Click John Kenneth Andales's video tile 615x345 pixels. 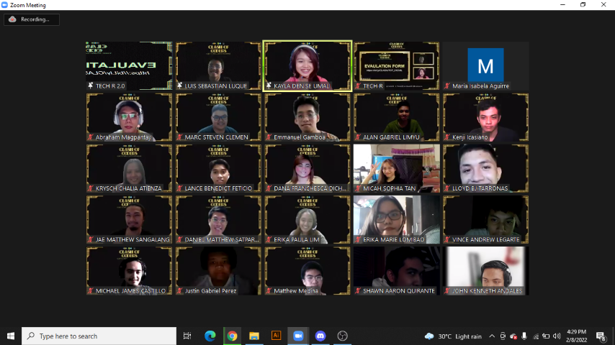click(485, 270)
